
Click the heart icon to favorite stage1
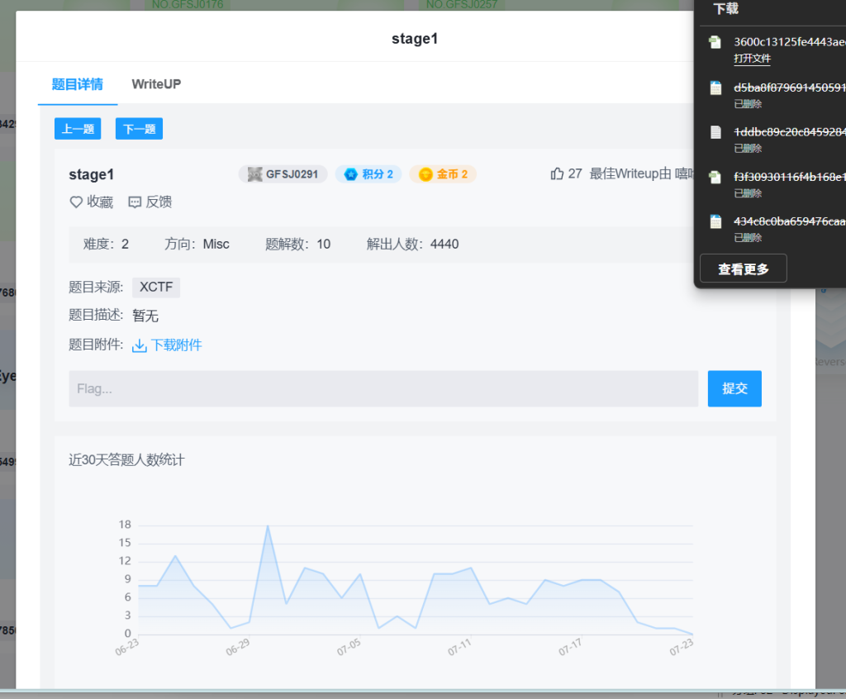click(x=76, y=202)
